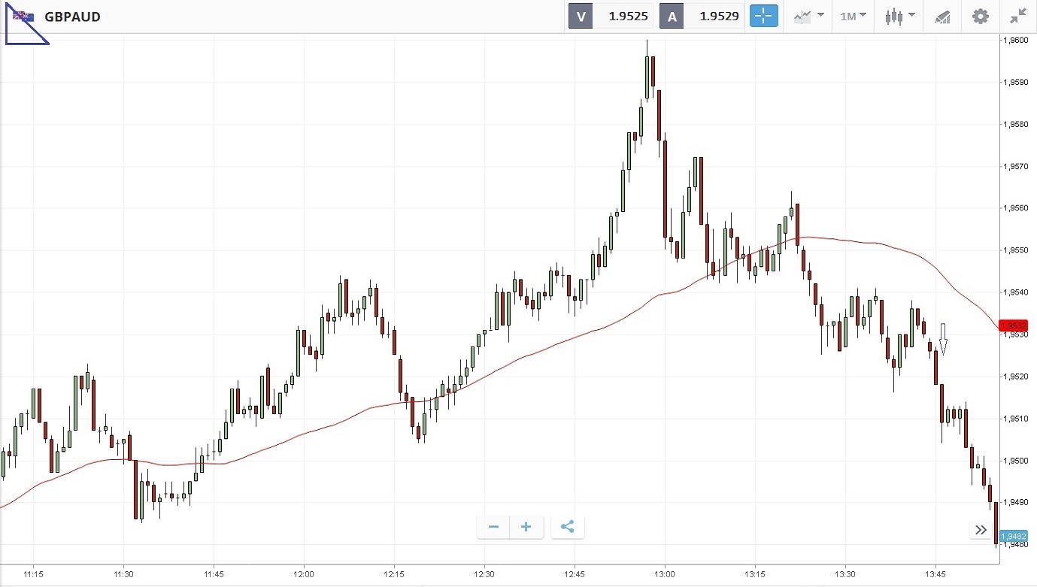1037x587 pixels.
Task: Click the GBPAUD instrument name
Action: (72, 17)
